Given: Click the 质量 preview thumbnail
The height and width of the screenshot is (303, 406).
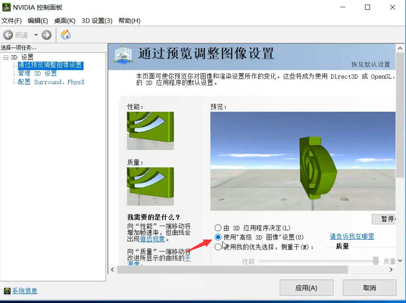Looking at the screenshot, I should (150, 186).
